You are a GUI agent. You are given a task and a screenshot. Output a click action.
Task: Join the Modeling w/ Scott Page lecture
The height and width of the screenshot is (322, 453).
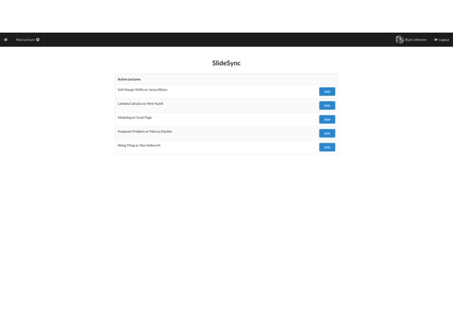click(327, 119)
